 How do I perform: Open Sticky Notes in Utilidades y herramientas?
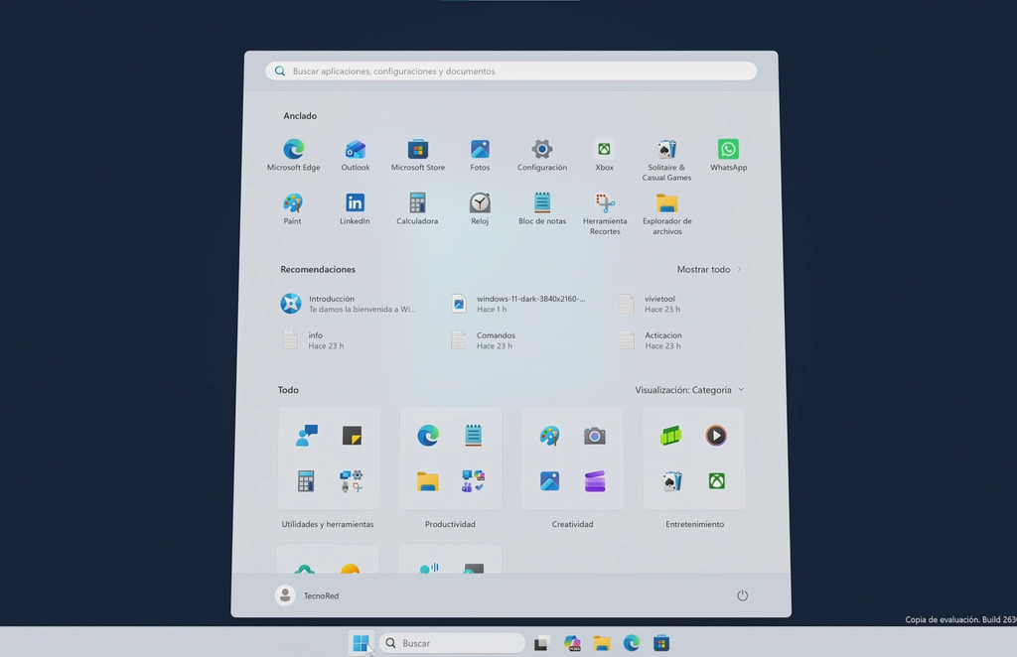(352, 436)
